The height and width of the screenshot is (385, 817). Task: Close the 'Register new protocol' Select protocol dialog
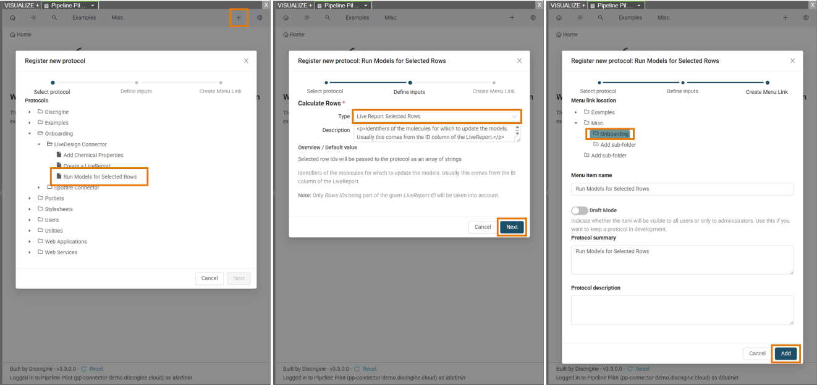coord(246,60)
